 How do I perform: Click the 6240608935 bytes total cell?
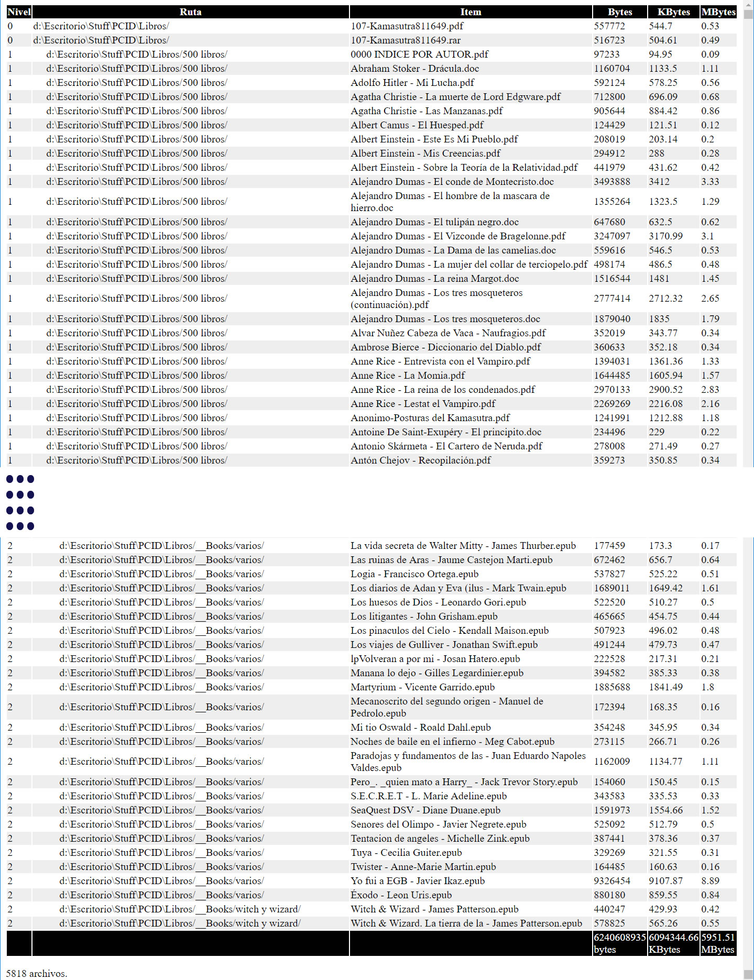click(x=620, y=943)
